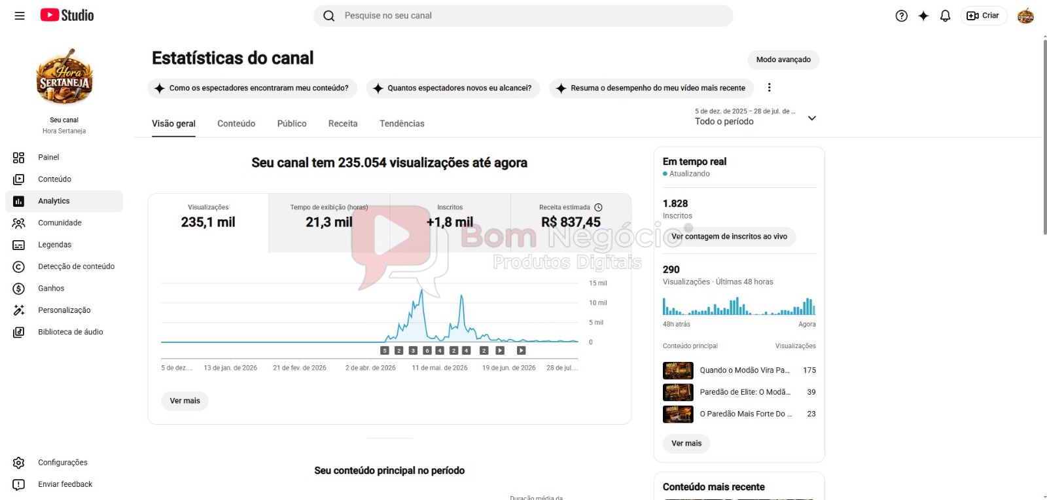Viewport: 1047px width, 500px height.
Task: Open Personalização in the sidebar
Action: tap(64, 310)
